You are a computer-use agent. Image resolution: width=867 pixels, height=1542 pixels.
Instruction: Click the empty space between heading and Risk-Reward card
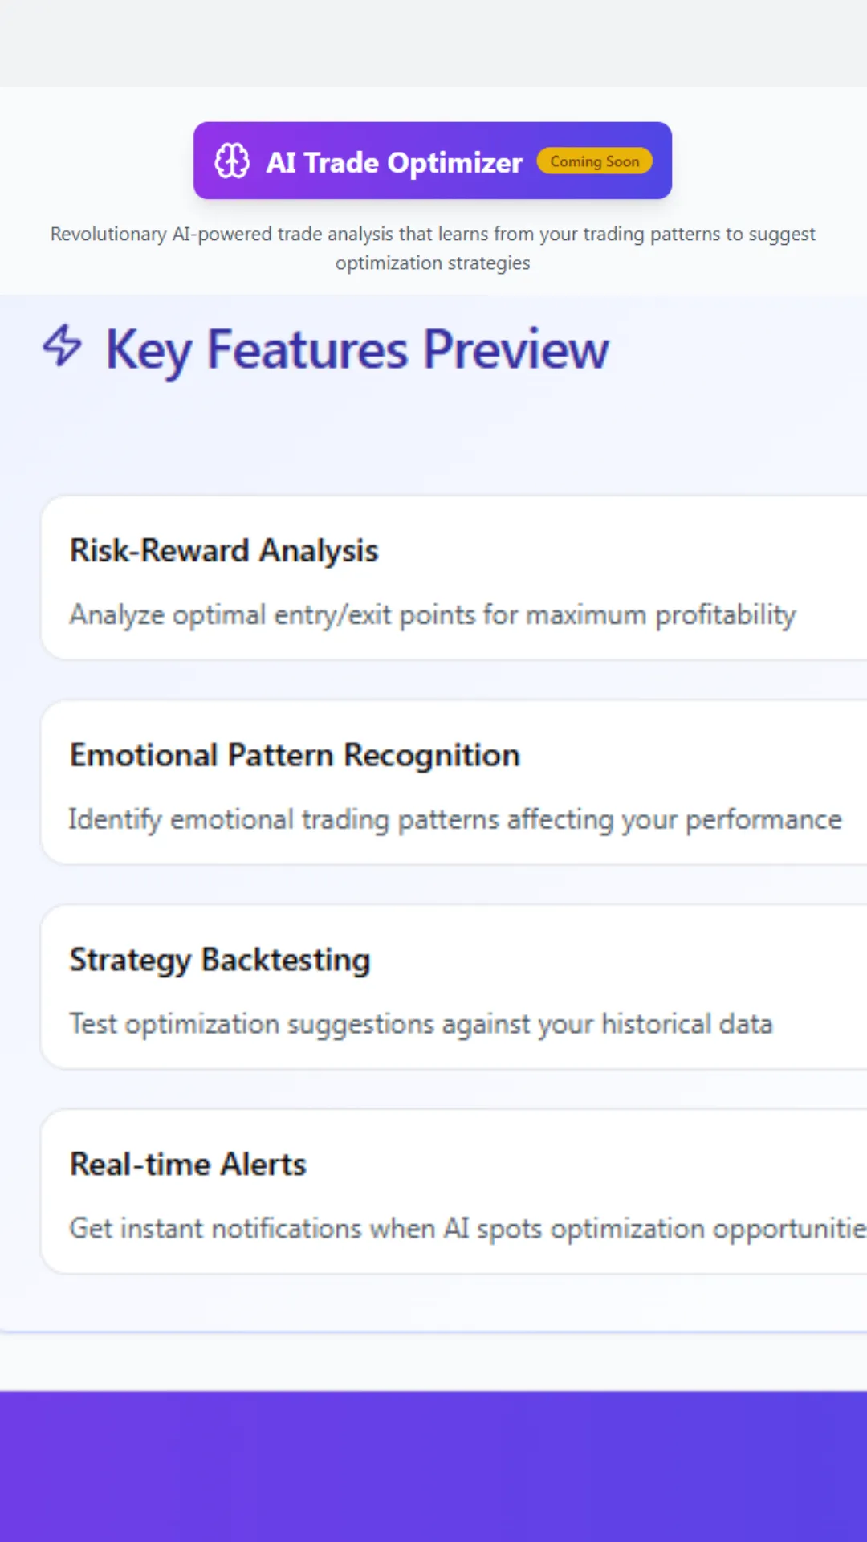point(433,442)
